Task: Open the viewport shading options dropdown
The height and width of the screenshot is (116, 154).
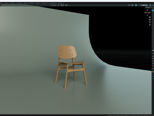Action: pos(148,5)
